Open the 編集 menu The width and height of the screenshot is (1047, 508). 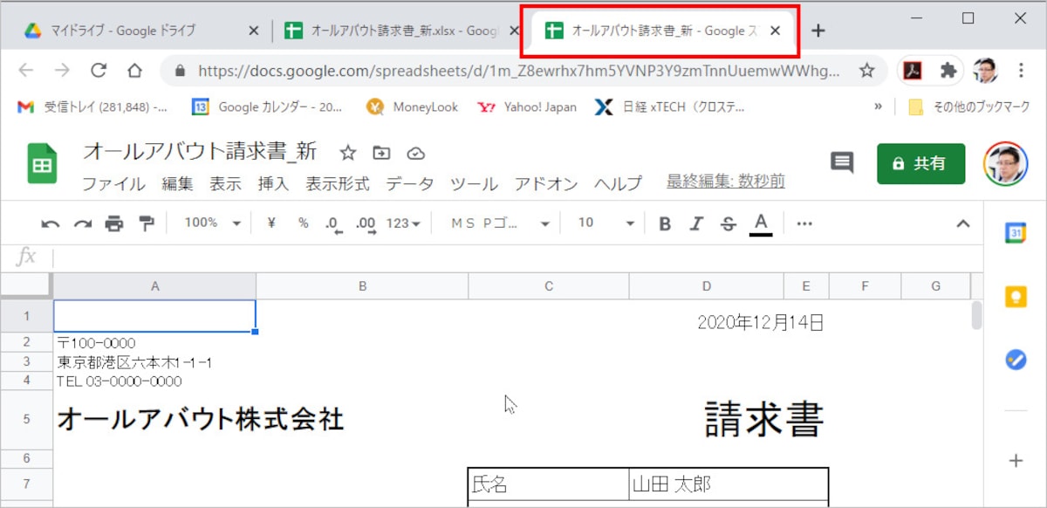[x=177, y=183]
